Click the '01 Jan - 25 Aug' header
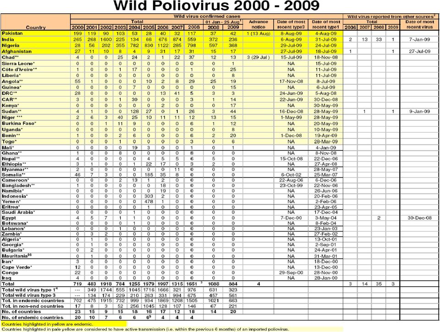Viewport: 440px width, 332px height. [223, 22]
